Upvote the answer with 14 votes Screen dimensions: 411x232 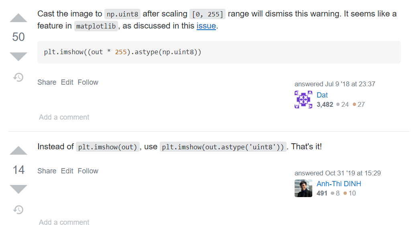point(18,151)
